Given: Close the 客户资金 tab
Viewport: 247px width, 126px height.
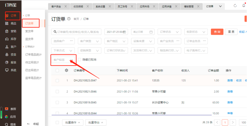Looking at the screenshot, I should (x=65, y=7).
